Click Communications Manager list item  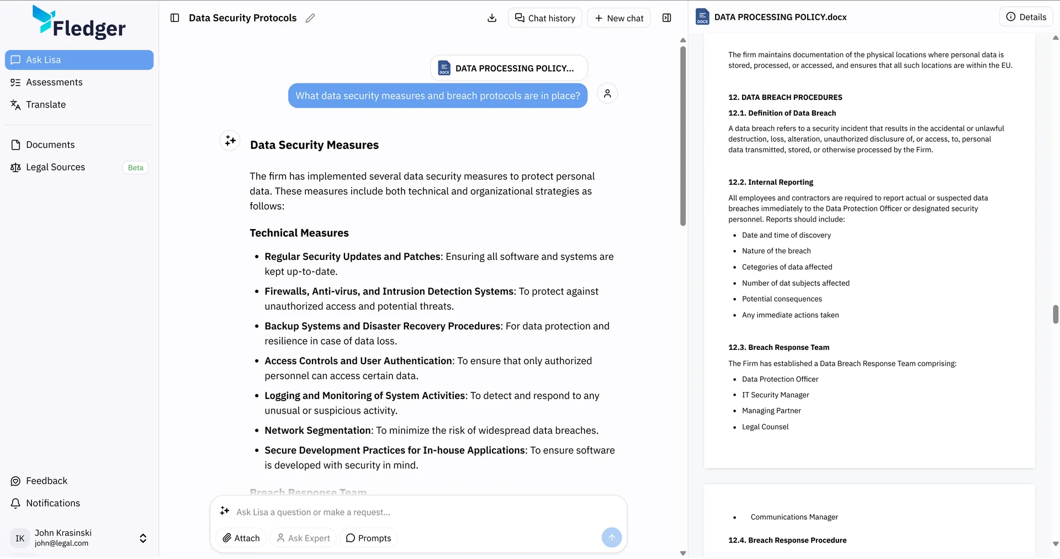[794, 517]
